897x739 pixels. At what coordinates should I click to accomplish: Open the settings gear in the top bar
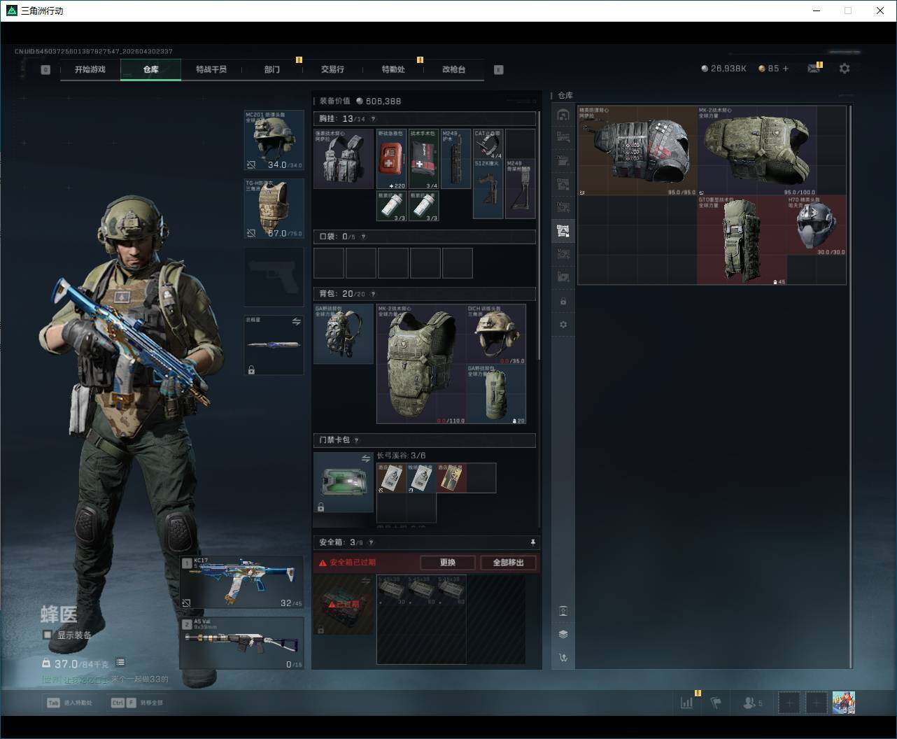[845, 69]
